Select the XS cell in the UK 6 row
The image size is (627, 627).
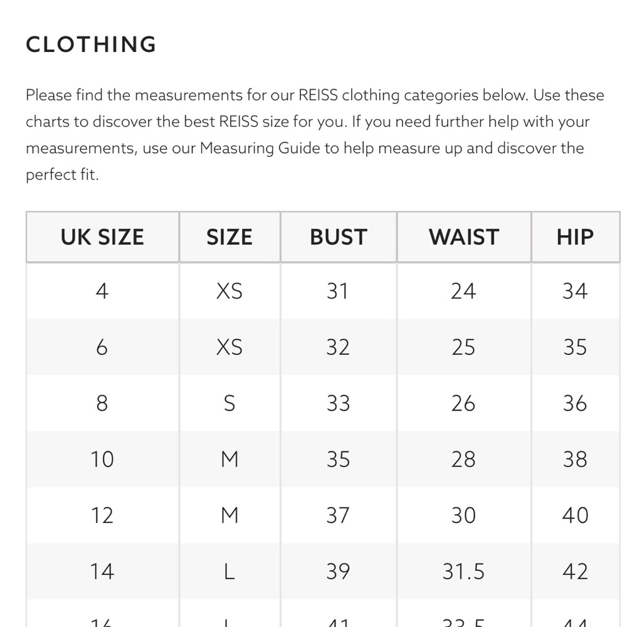coord(229,347)
